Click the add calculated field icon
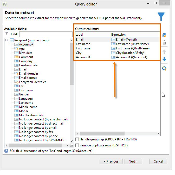175x175 pixels. [164, 35]
